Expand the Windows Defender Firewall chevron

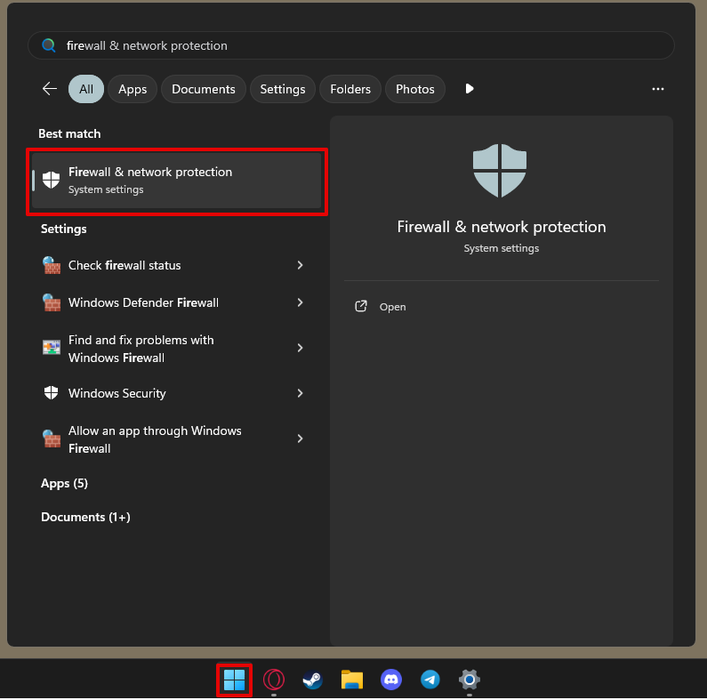(301, 302)
